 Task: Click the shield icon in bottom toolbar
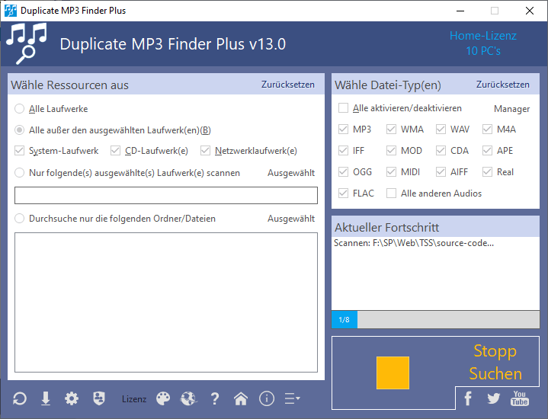[99, 398]
